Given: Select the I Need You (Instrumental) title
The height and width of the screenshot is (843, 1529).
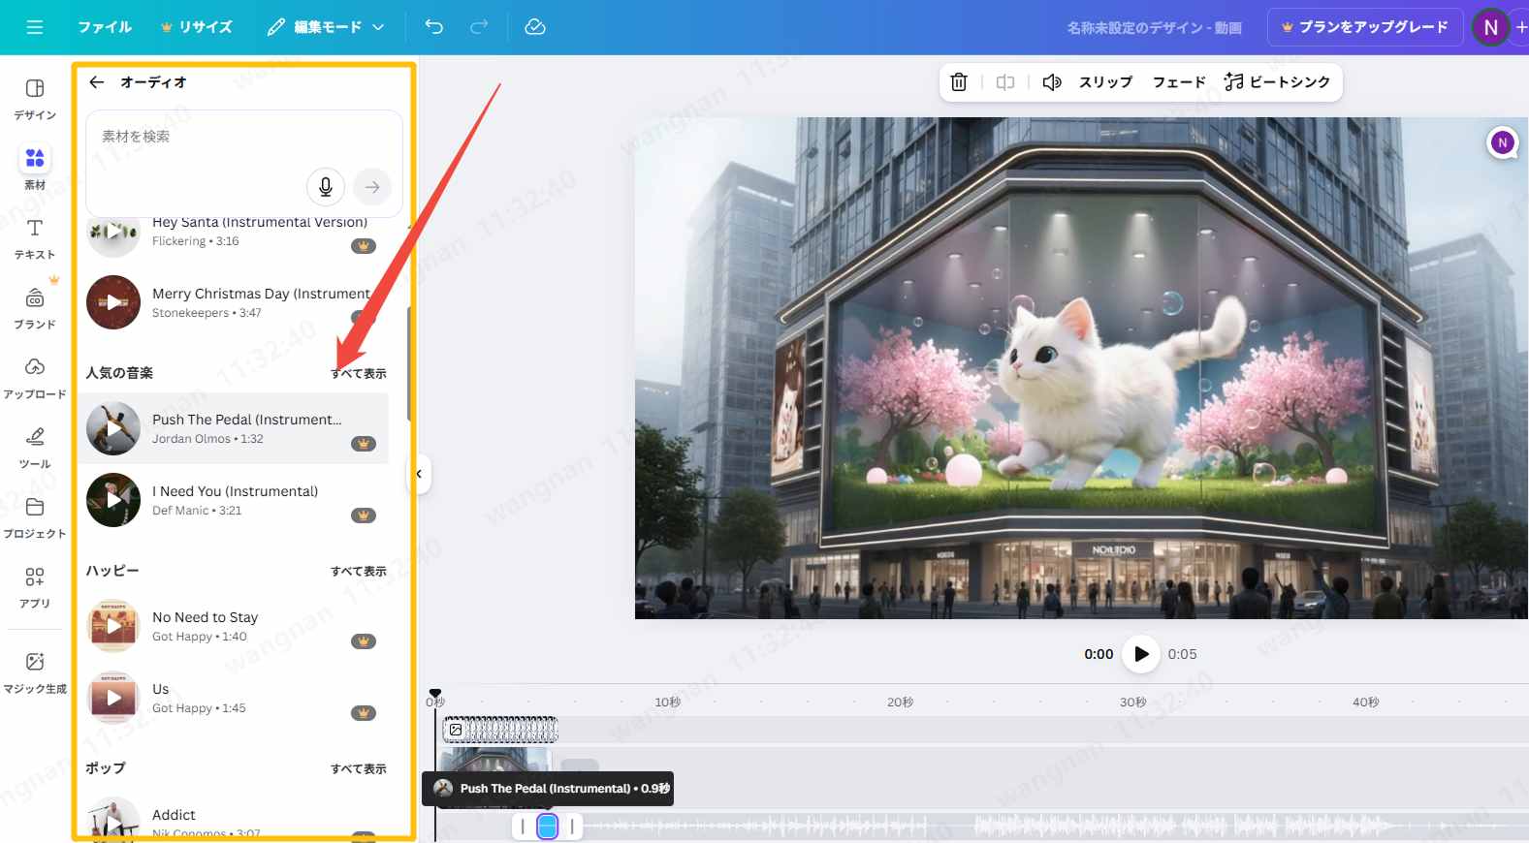Looking at the screenshot, I should [x=235, y=491].
